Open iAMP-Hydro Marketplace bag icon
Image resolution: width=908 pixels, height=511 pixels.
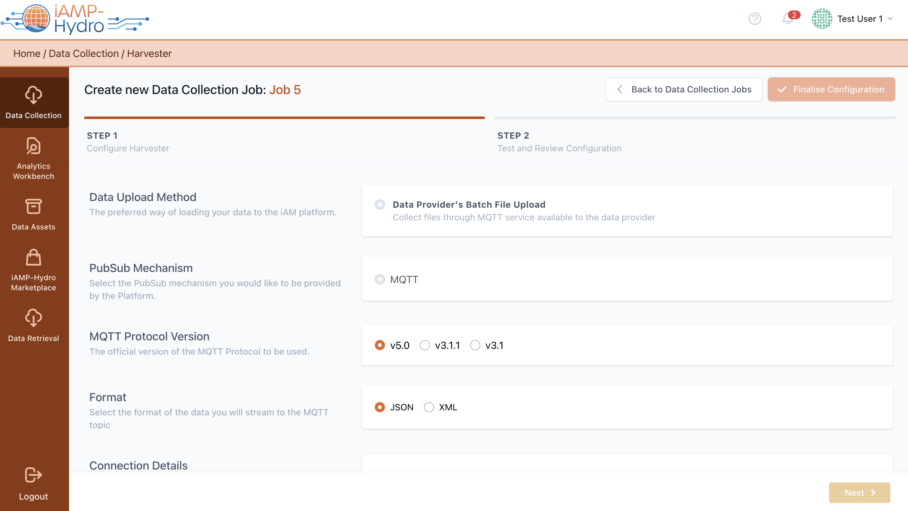34,257
